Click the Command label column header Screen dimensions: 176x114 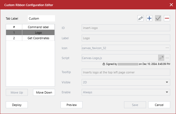(38, 27)
